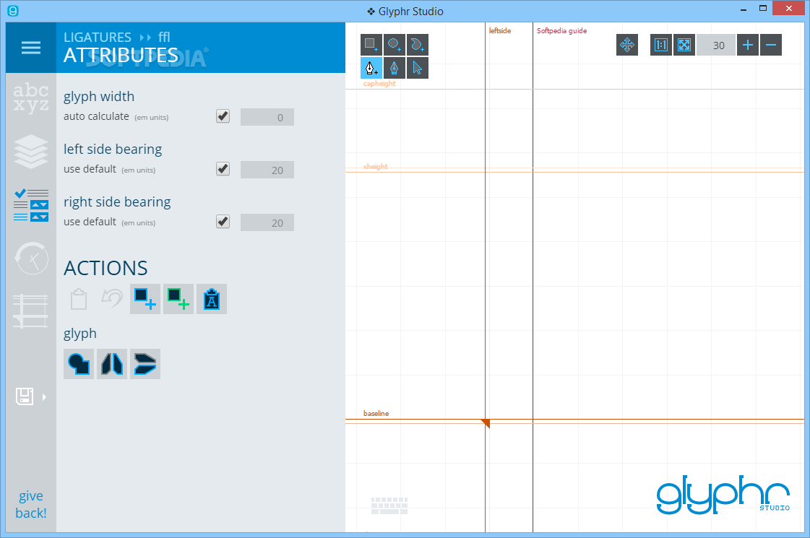
Task: Click the xheight guide label
Action: pyautogui.click(x=375, y=166)
